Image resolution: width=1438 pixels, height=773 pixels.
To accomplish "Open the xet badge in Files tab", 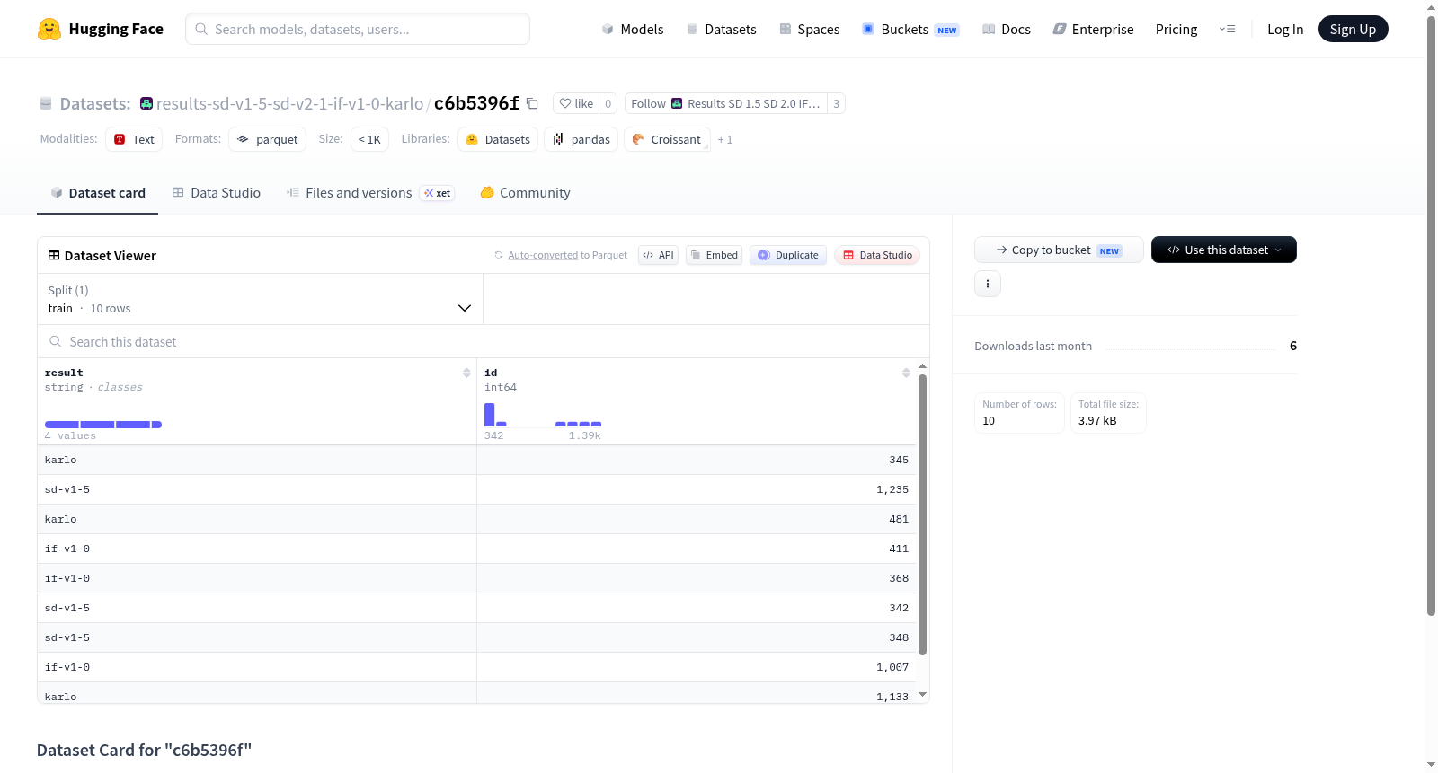I will click(x=438, y=193).
